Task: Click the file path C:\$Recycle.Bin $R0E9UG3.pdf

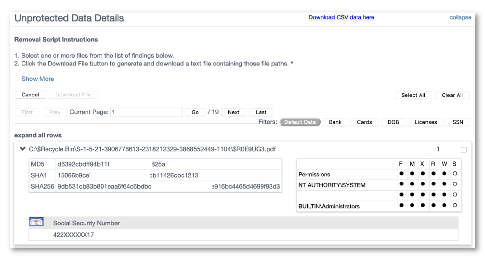Action: [152, 149]
